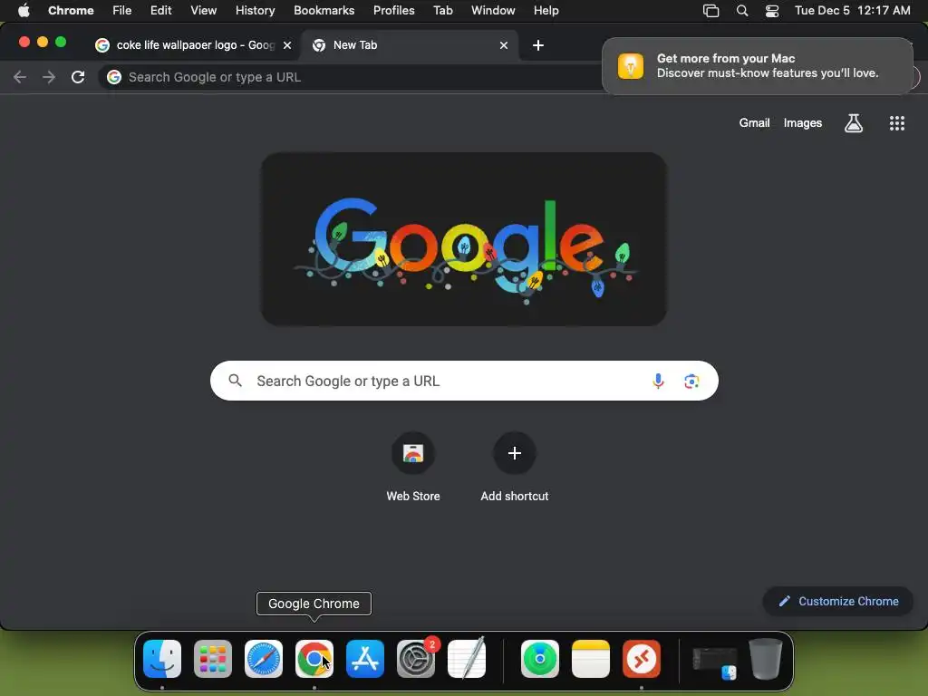The width and height of the screenshot is (928, 696).
Task: Open App Store from the Dock
Action: [365, 659]
